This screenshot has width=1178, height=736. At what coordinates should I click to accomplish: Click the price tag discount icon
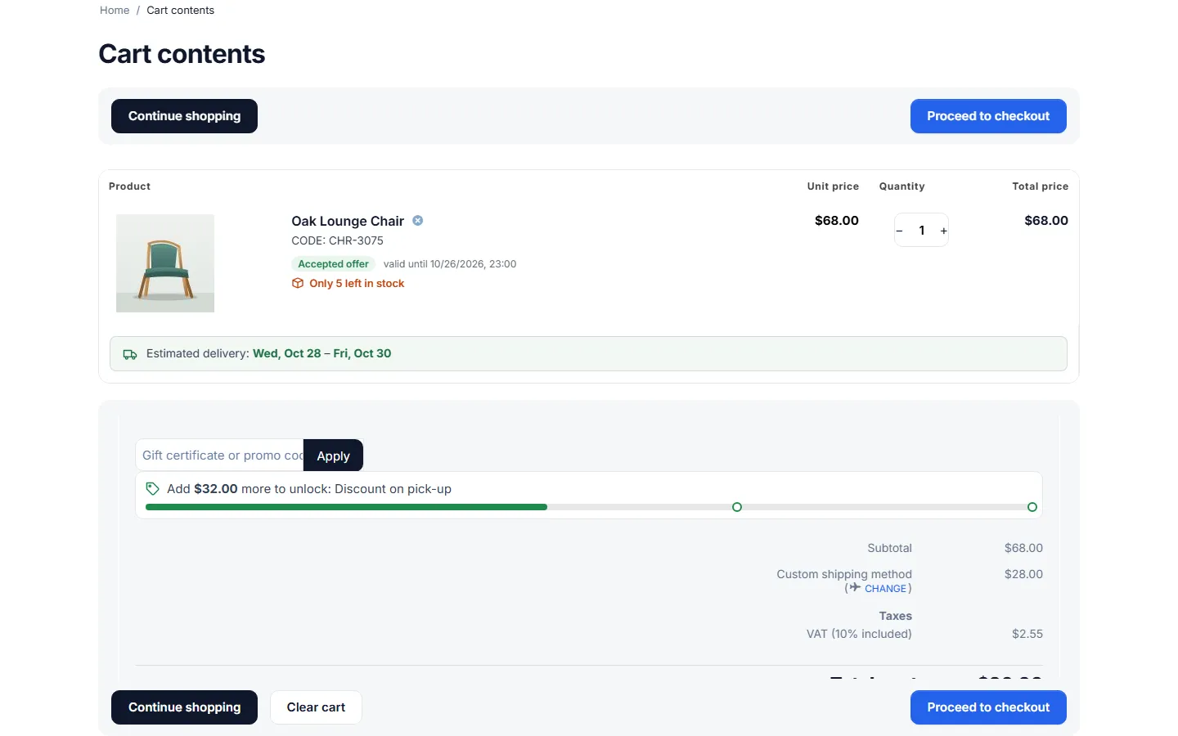pos(152,488)
